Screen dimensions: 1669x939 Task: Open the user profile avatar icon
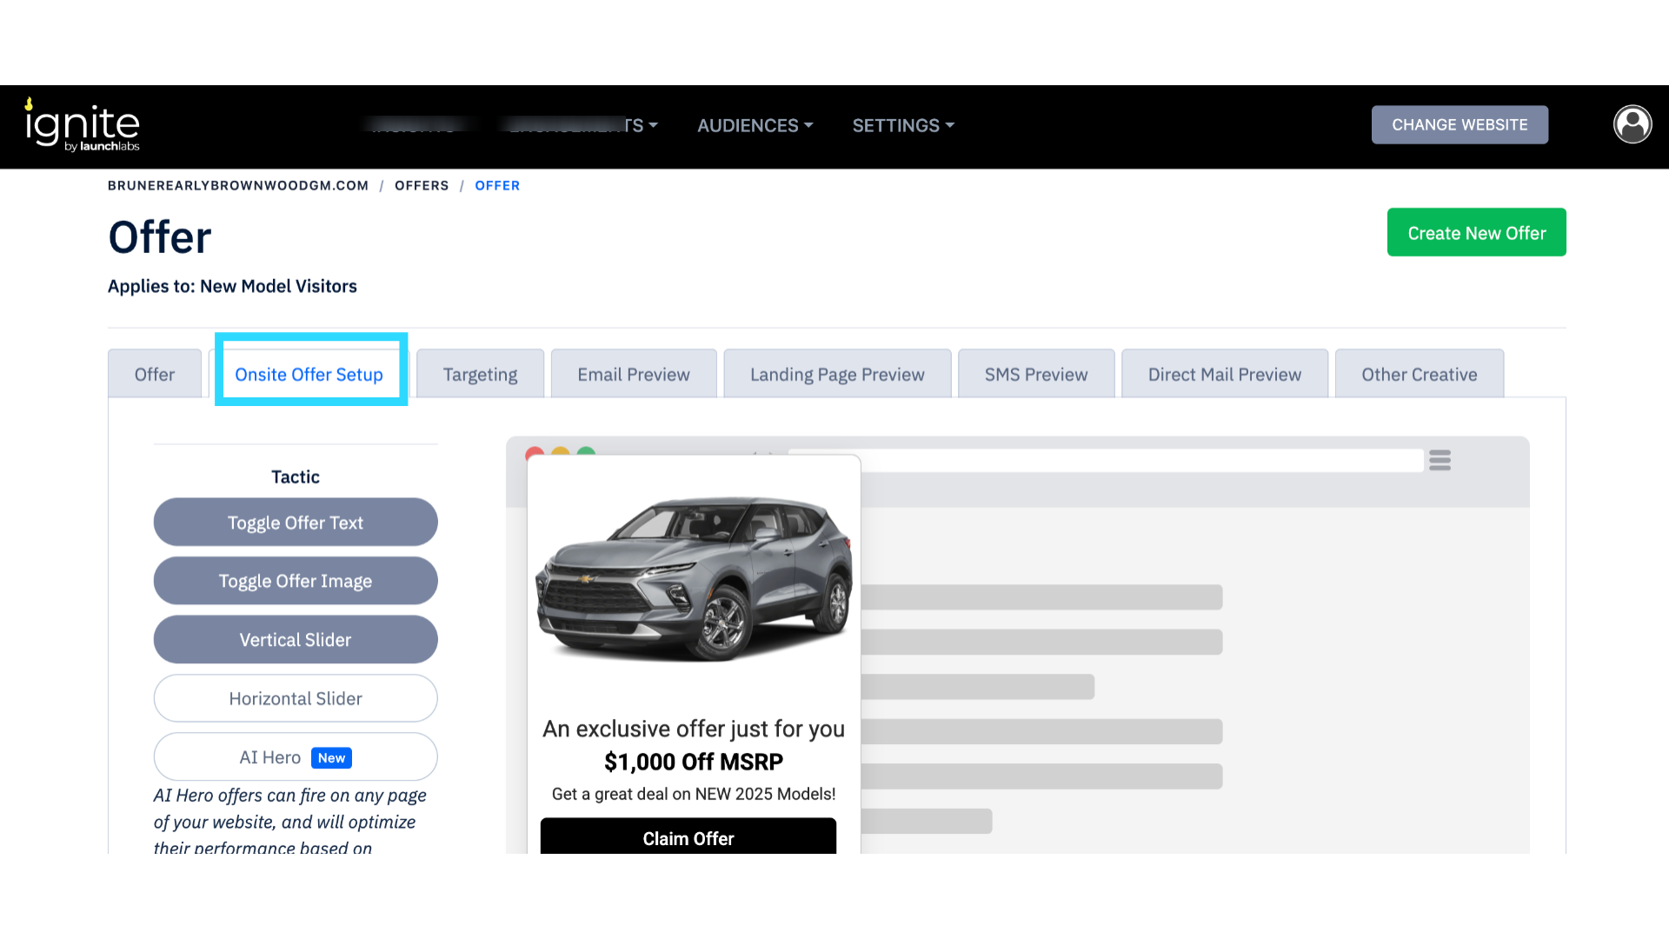click(x=1632, y=124)
